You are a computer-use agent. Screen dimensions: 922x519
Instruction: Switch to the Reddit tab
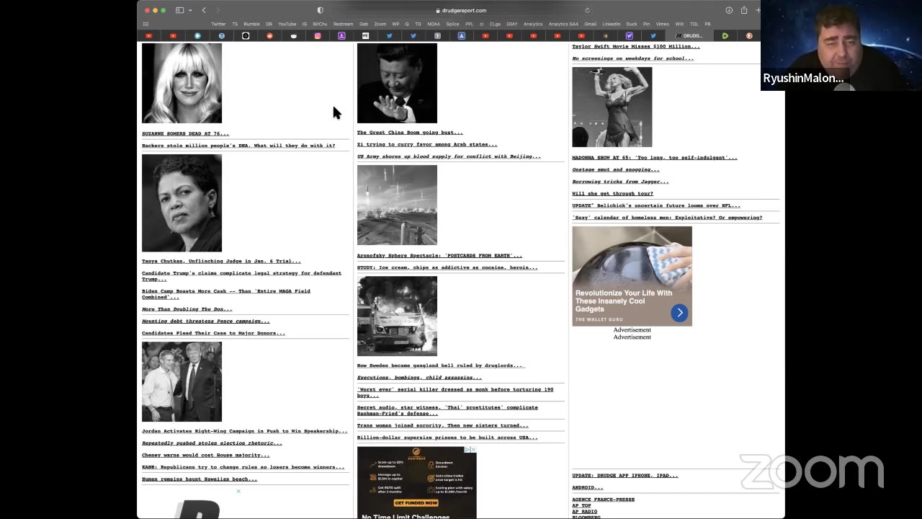269,35
